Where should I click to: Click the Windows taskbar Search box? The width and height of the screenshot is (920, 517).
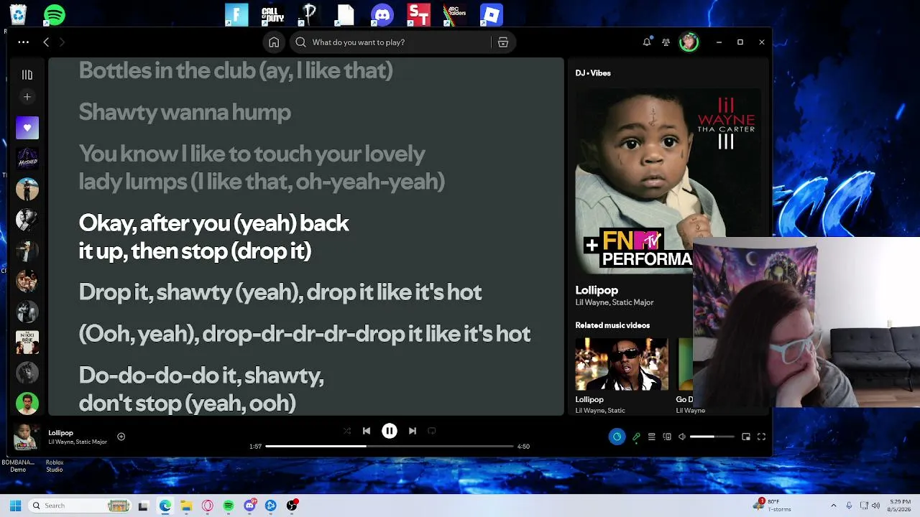[80, 506]
